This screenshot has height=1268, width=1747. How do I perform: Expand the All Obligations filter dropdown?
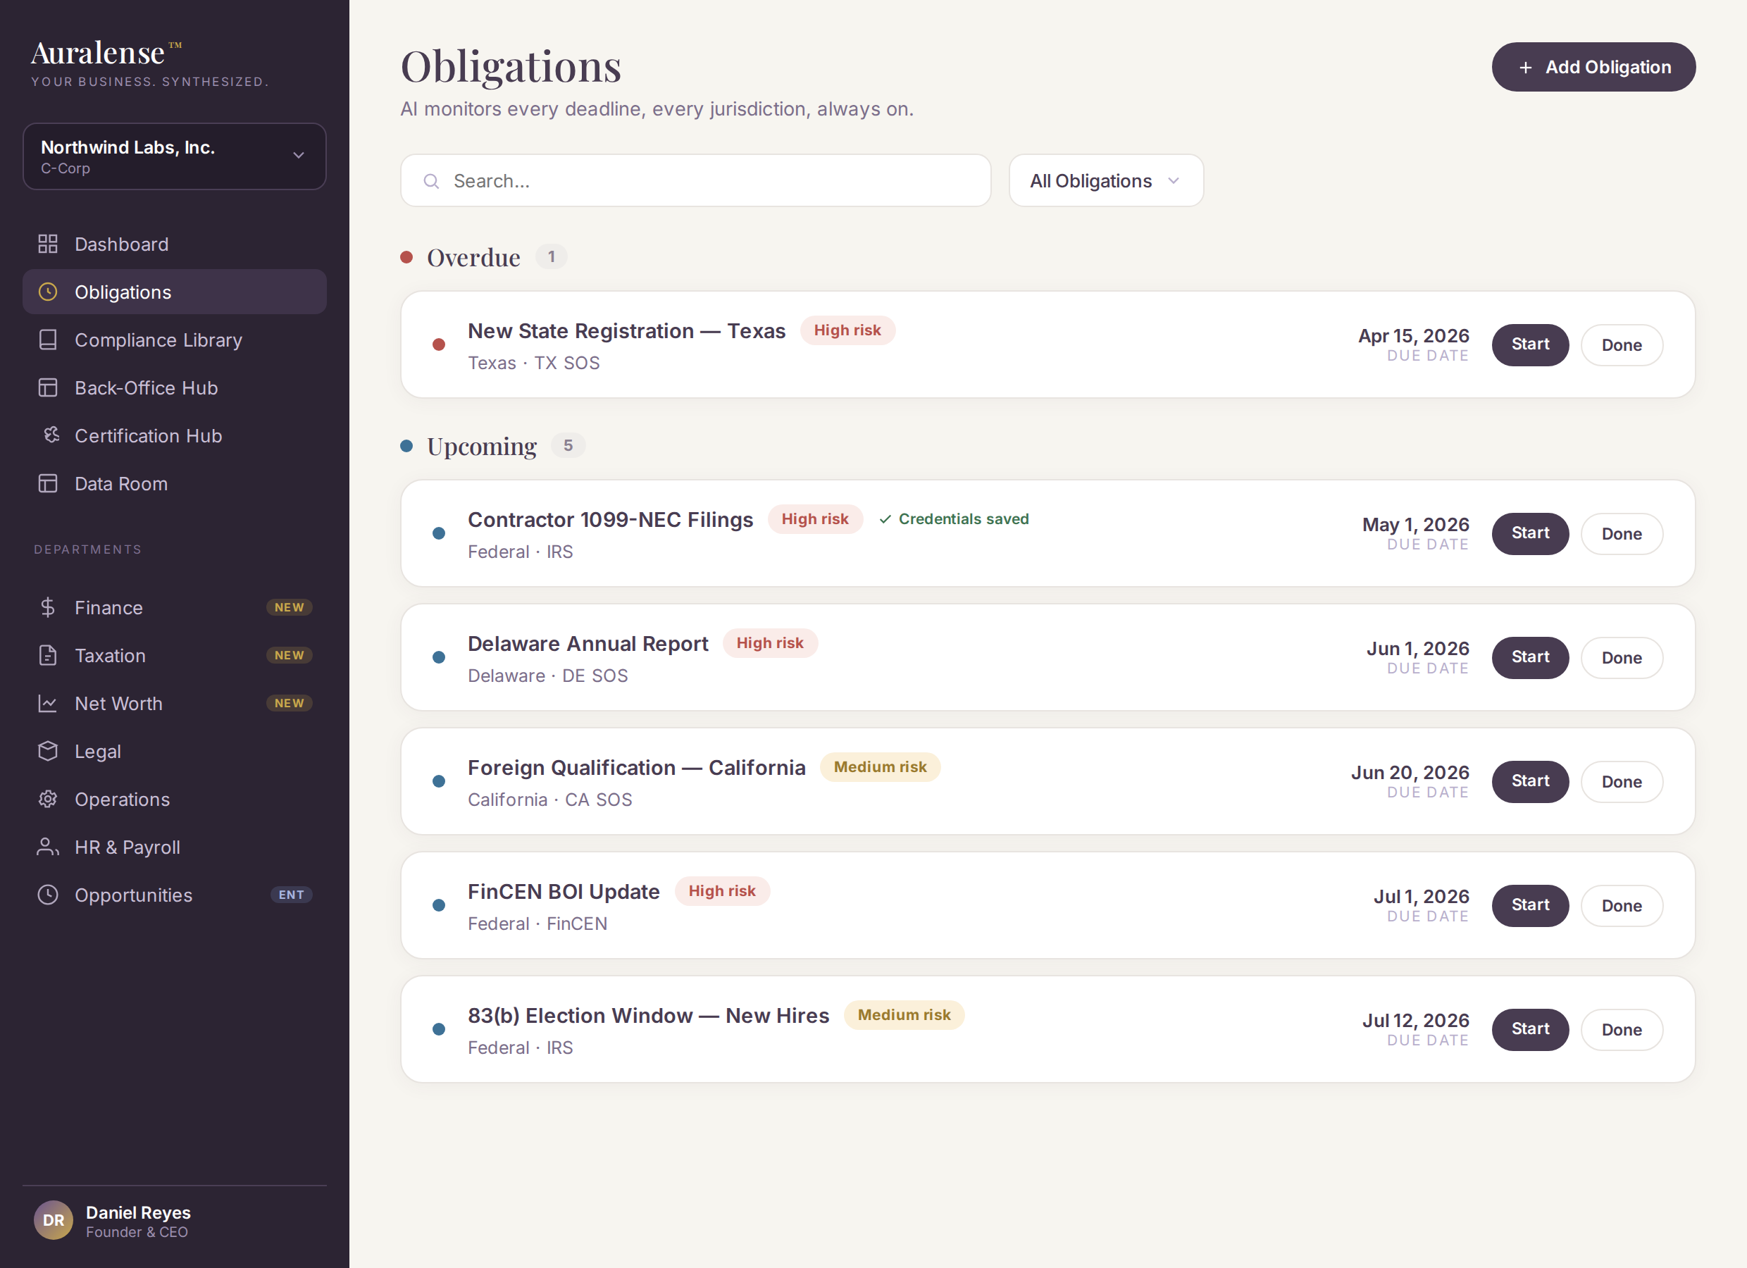[1106, 181]
